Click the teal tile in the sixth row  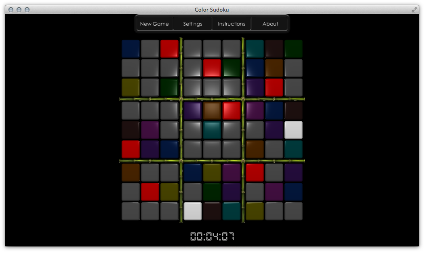(x=294, y=149)
